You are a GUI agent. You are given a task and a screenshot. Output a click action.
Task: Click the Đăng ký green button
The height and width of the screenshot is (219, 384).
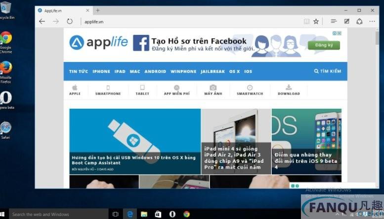tap(324, 45)
